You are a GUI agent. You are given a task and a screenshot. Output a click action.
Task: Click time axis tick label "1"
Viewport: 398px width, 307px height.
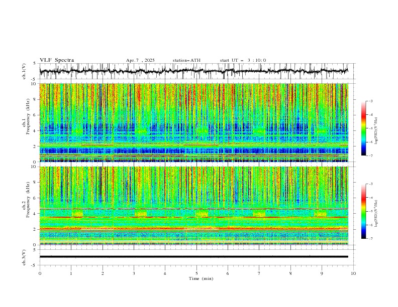[71, 273]
